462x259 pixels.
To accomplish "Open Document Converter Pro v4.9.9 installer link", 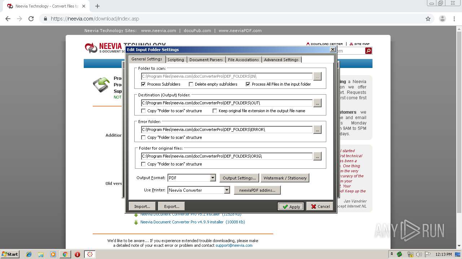I will [x=193, y=222].
